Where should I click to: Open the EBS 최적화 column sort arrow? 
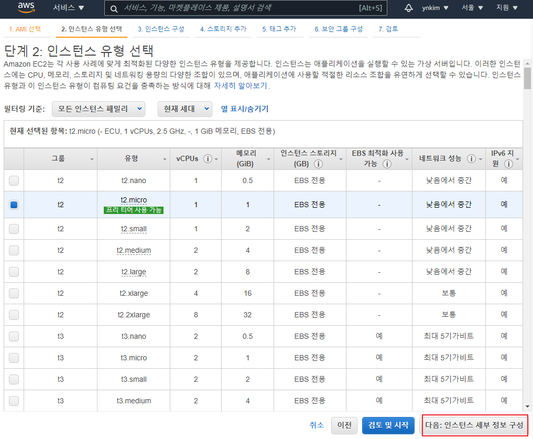point(407,159)
